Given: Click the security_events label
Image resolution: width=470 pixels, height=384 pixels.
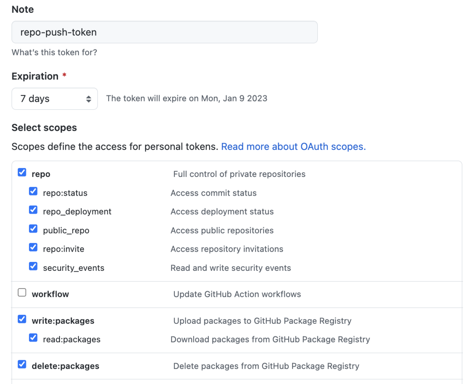Looking at the screenshot, I should (74, 268).
